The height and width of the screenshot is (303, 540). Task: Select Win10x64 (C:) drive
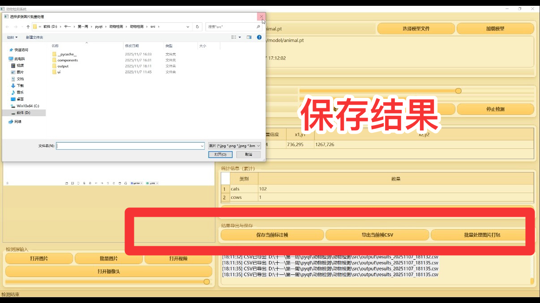pyautogui.click(x=27, y=106)
